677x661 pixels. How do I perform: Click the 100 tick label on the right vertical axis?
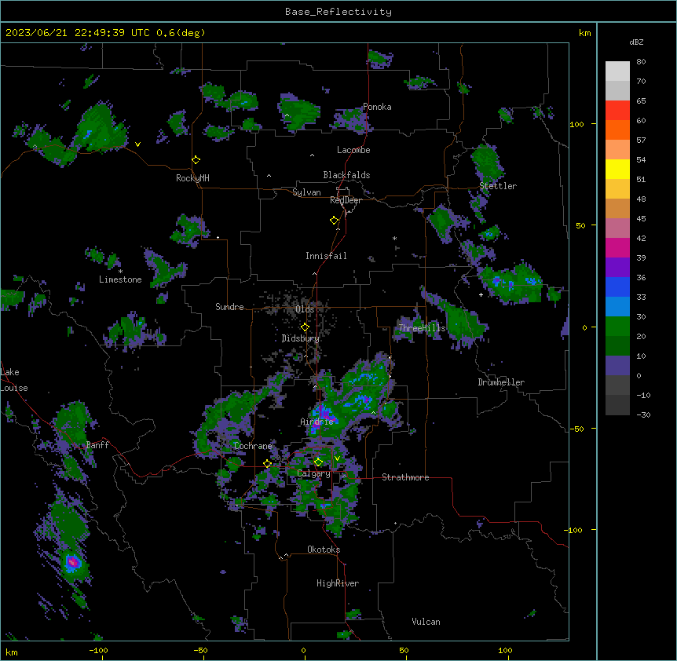click(x=576, y=124)
